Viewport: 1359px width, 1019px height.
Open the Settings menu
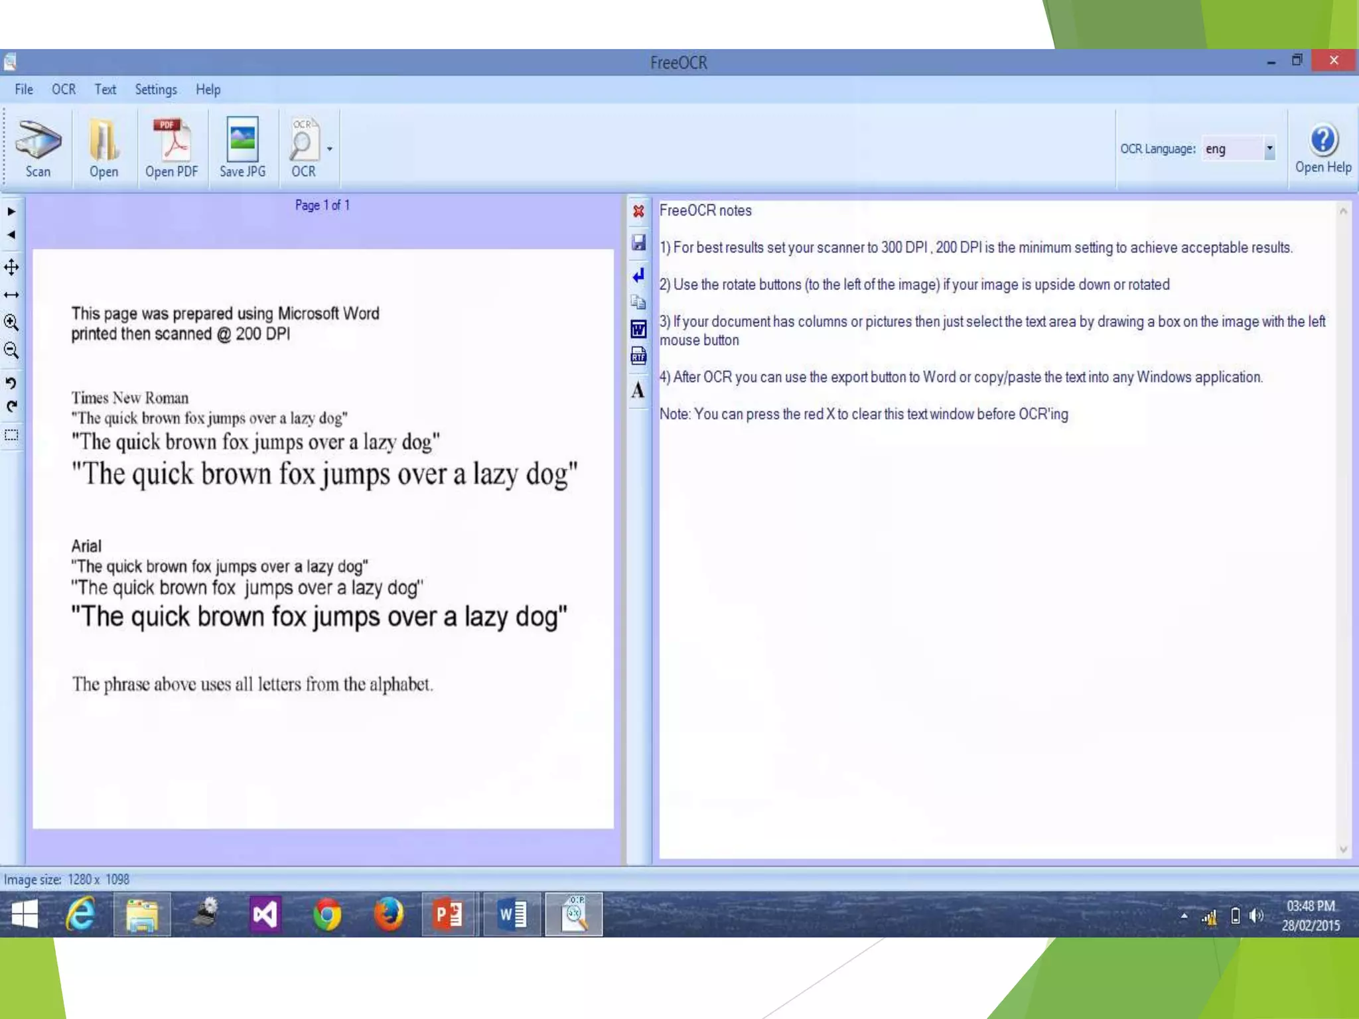pyautogui.click(x=156, y=90)
